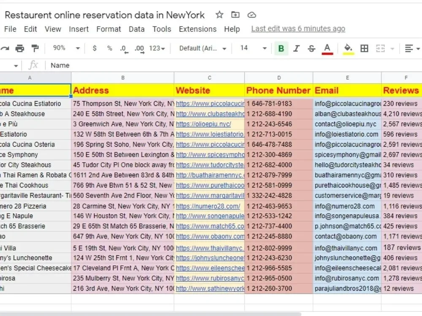Select phone cell 1 212-682-4000
Screen dimensions: 422x316
tap(279, 165)
